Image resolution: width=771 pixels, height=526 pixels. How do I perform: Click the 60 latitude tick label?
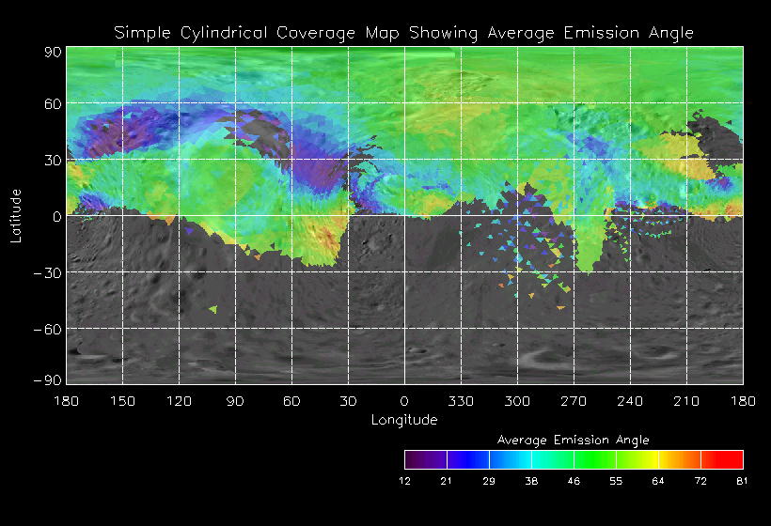pos(53,103)
